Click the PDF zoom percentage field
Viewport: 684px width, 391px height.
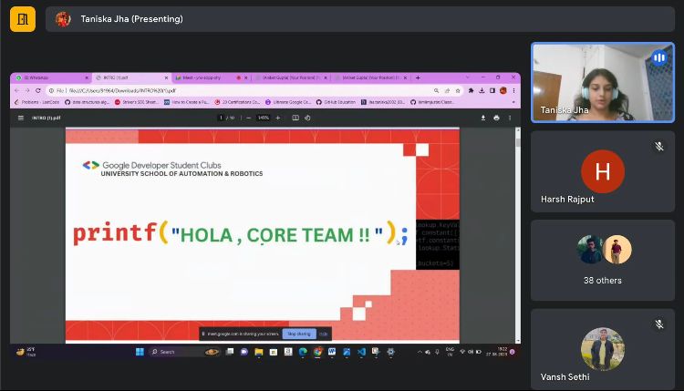tap(263, 118)
